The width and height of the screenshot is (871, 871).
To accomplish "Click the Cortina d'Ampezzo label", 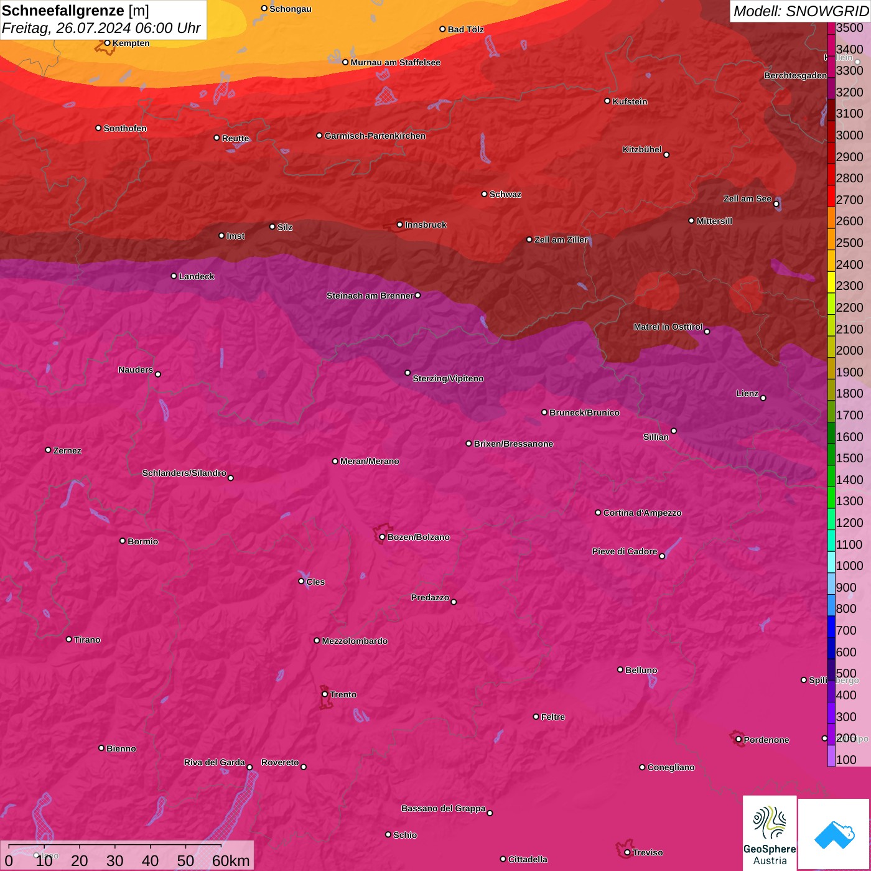I will tap(642, 513).
